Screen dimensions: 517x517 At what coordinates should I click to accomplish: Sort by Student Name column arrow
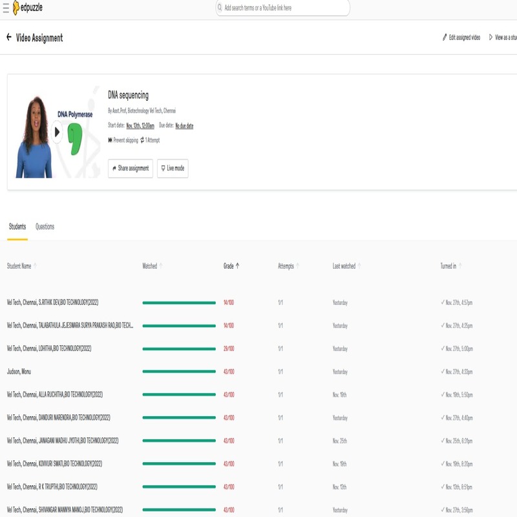36,266
